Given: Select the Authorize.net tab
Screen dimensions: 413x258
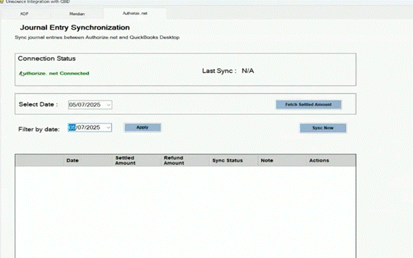Looking at the screenshot, I should [x=135, y=13].
